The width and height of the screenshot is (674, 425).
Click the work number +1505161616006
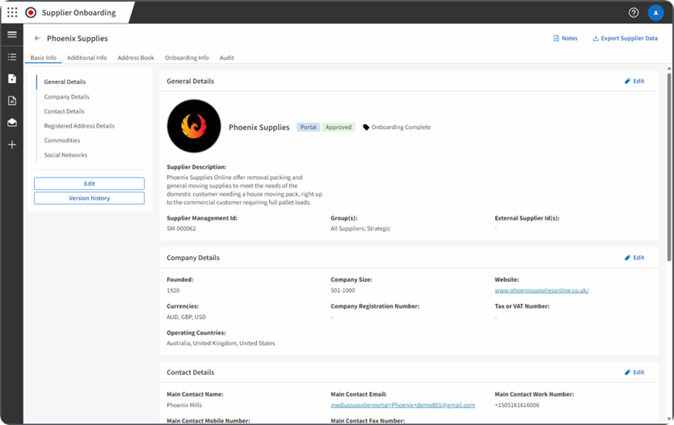pyautogui.click(x=517, y=405)
